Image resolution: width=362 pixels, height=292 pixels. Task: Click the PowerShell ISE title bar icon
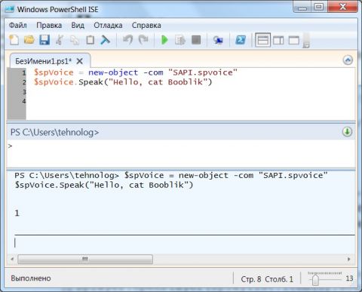[x=9, y=9]
